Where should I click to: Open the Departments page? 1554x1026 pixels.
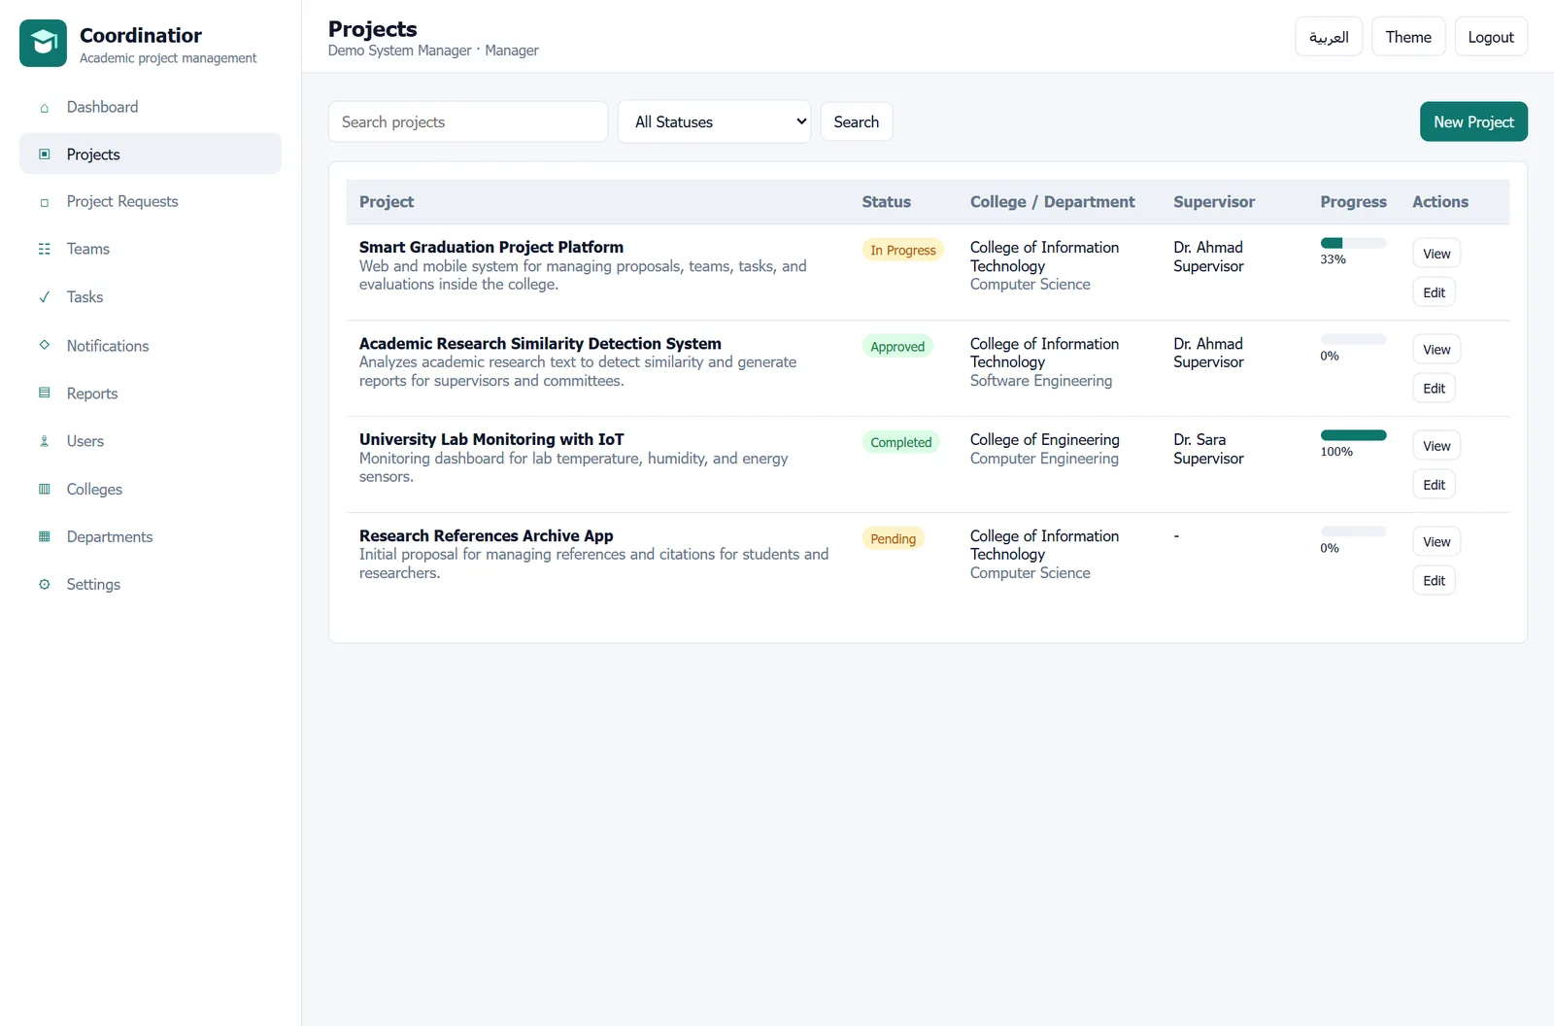point(151,536)
